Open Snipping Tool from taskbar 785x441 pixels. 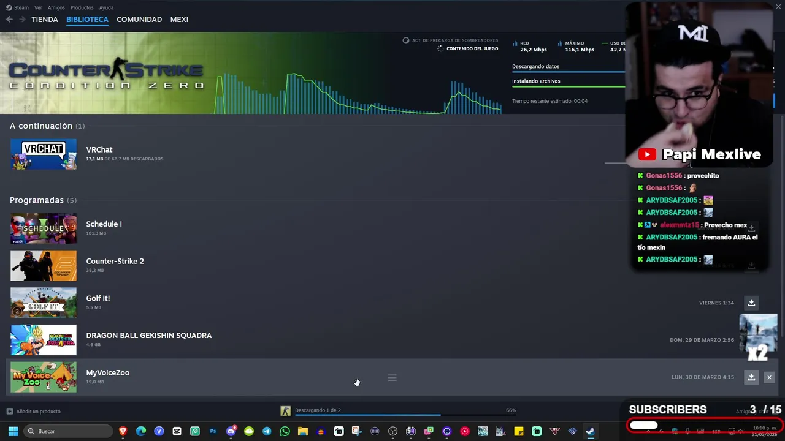tap(357, 431)
